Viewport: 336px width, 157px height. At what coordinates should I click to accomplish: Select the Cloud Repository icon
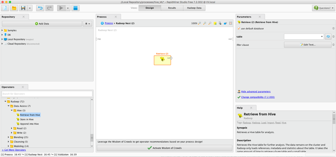[x=5, y=44]
